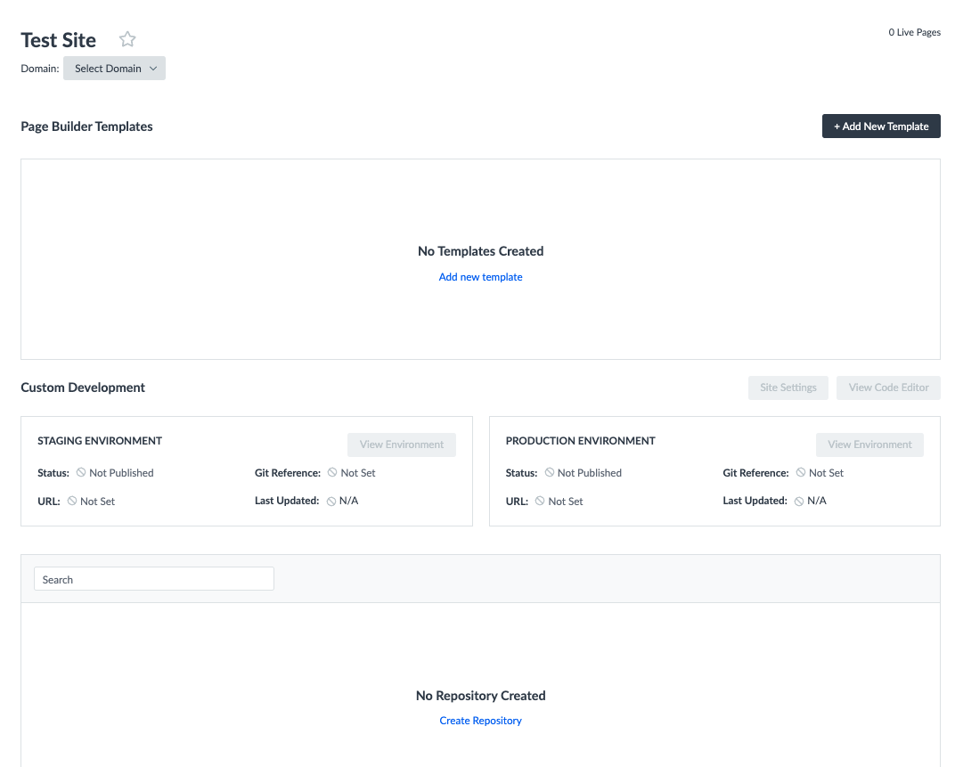Image resolution: width=955 pixels, height=767 pixels.
Task: Open Site Settings
Action: coord(788,388)
